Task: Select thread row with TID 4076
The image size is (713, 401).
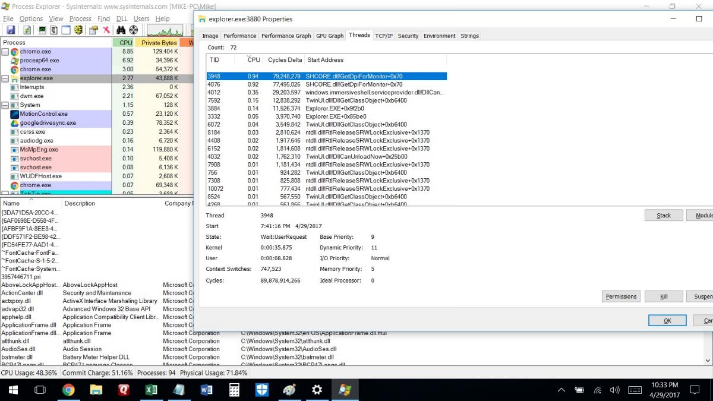Action: pos(326,84)
